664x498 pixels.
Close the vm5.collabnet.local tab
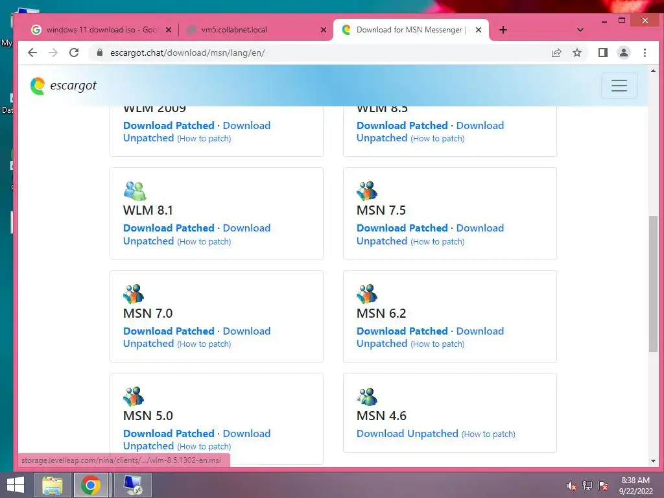pos(324,30)
